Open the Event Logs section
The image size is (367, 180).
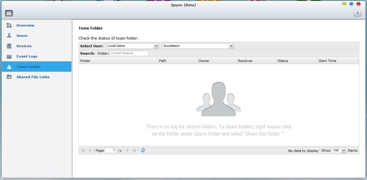coord(37,56)
